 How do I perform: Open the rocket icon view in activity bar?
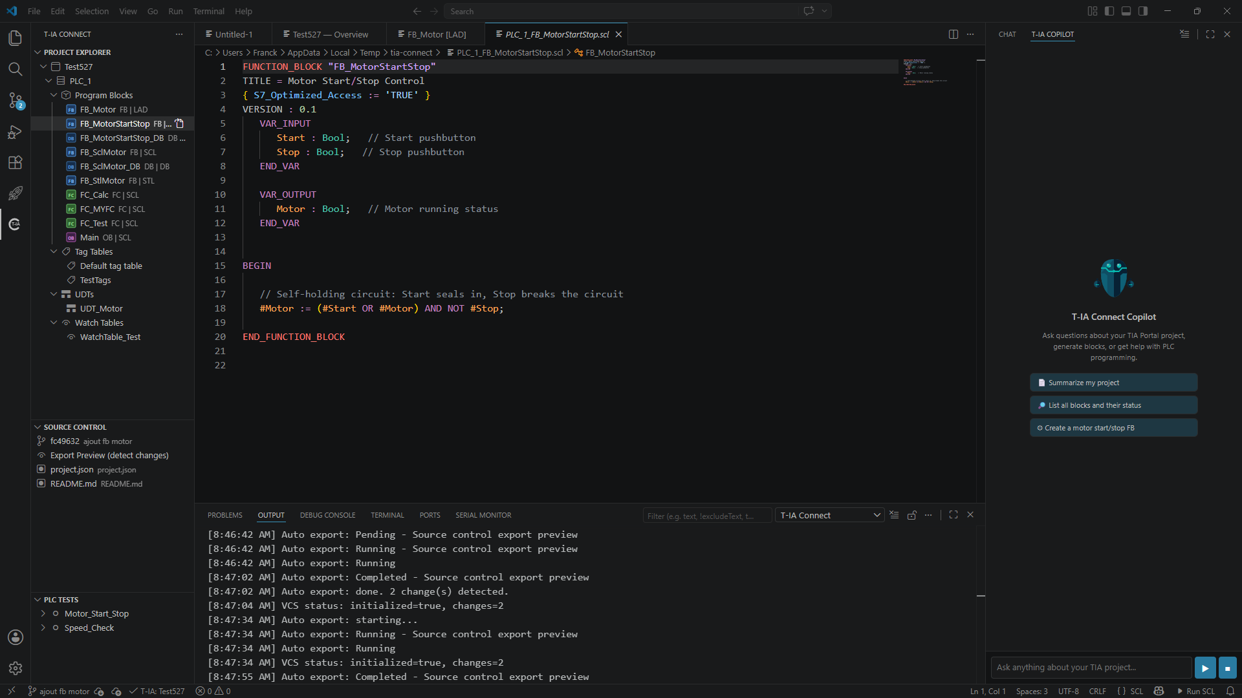15,193
